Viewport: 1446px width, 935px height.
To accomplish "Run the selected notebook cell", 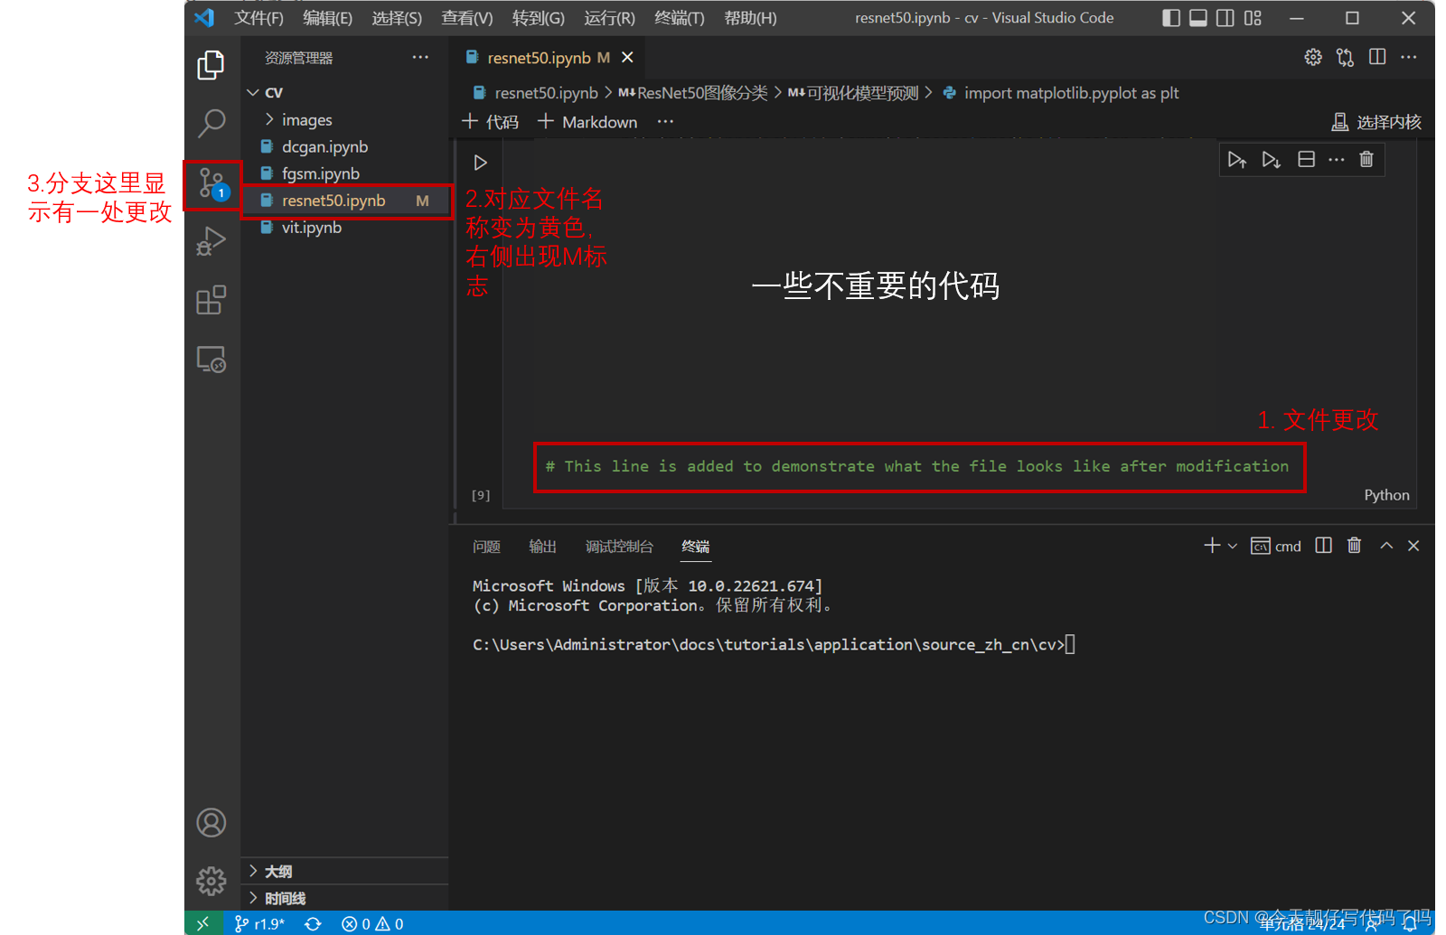I will [480, 162].
